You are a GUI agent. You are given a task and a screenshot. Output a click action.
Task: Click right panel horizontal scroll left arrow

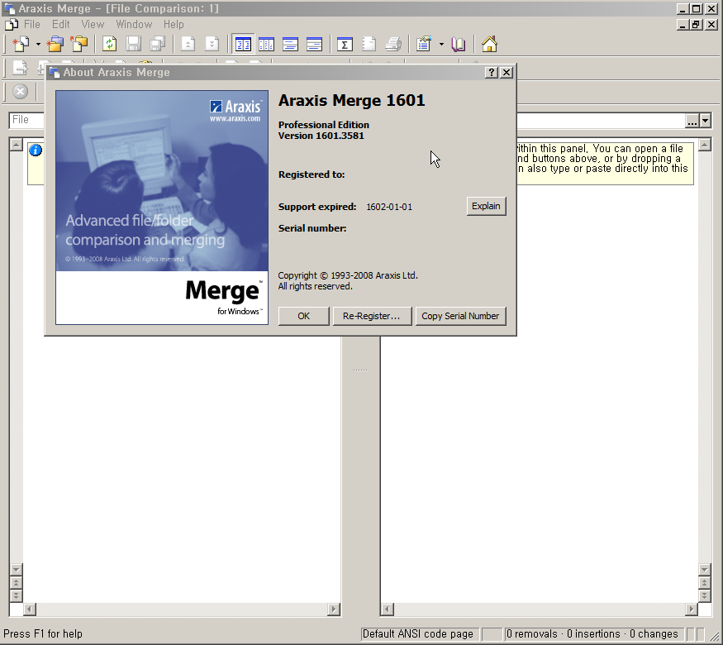point(388,609)
